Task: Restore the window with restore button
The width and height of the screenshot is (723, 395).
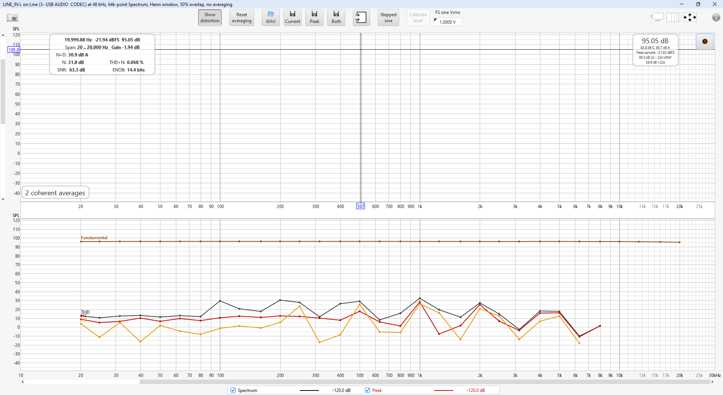Action: pyautogui.click(x=698, y=4)
